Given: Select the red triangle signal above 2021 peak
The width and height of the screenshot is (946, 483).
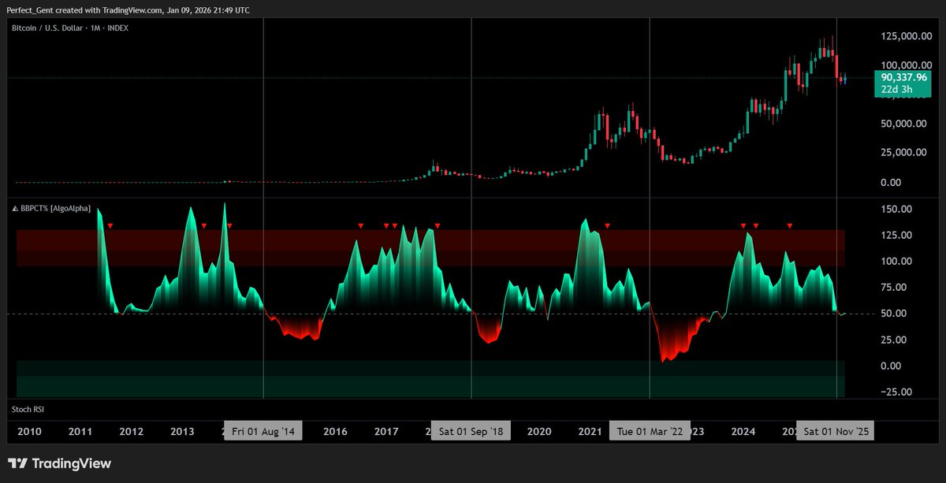Looking at the screenshot, I should (x=607, y=226).
